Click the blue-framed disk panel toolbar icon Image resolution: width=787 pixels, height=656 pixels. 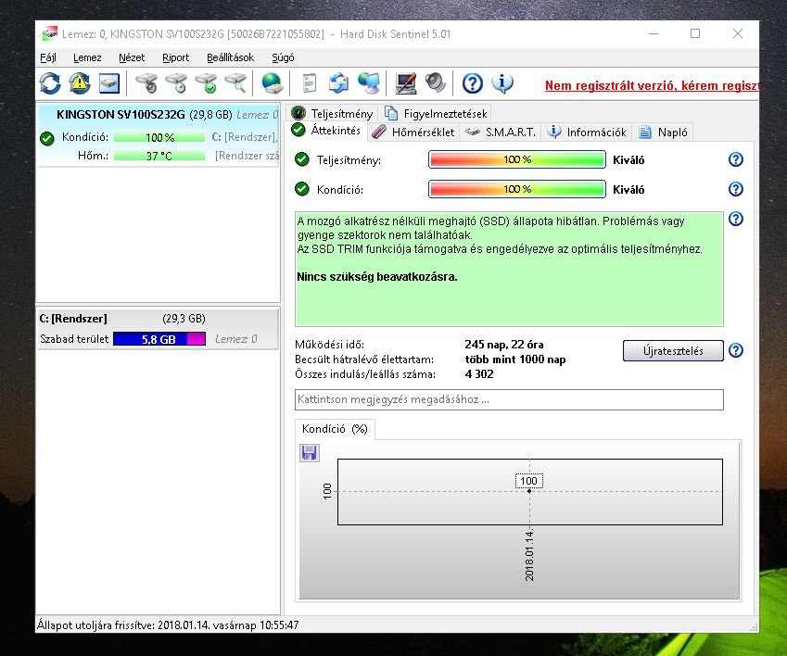coord(108,83)
